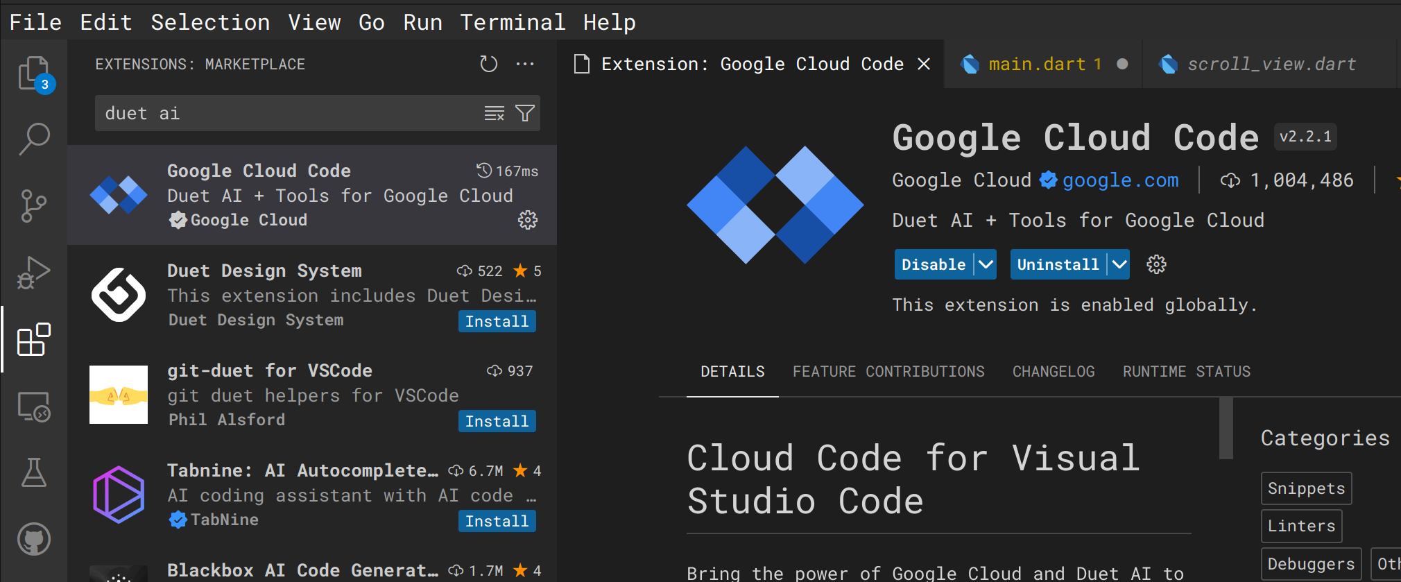This screenshot has height=582, width=1401.
Task: Click the Snippets category tag
Action: pos(1306,488)
